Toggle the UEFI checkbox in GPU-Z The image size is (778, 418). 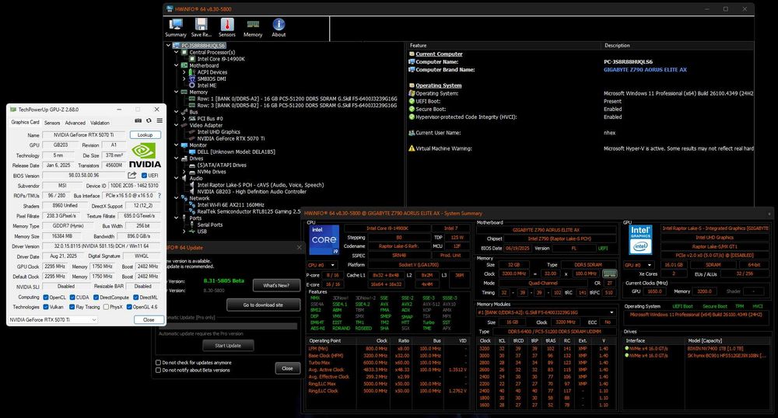(x=144, y=176)
